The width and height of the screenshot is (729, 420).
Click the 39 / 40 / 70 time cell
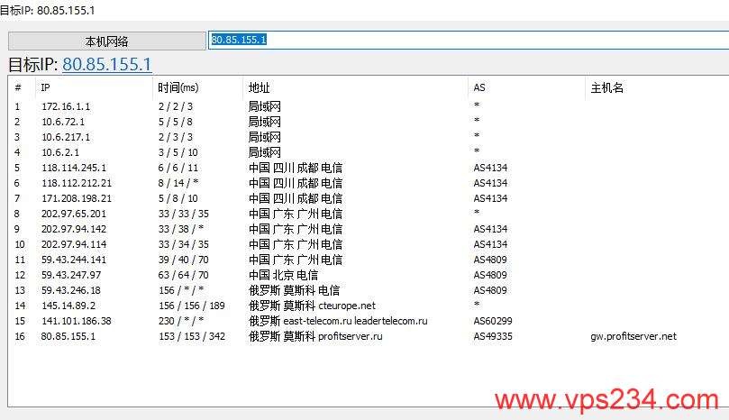(x=184, y=260)
